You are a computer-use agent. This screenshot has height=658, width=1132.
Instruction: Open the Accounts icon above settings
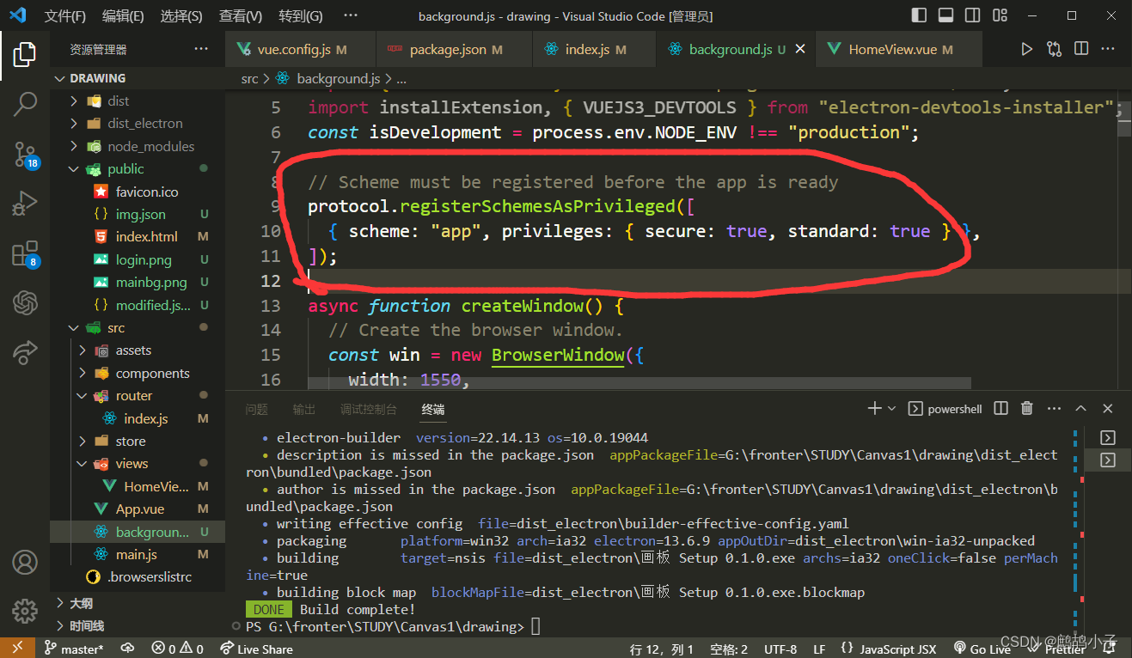pos(24,563)
